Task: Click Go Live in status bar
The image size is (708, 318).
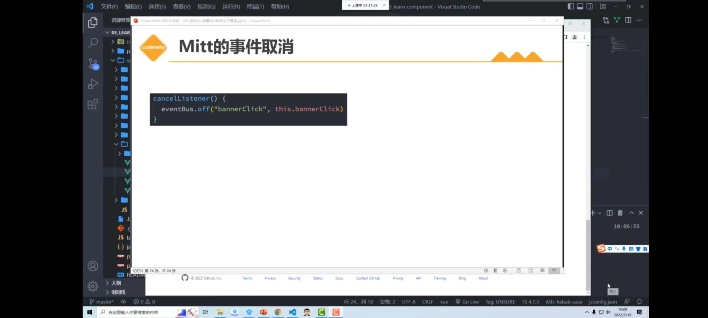Action: 467,302
